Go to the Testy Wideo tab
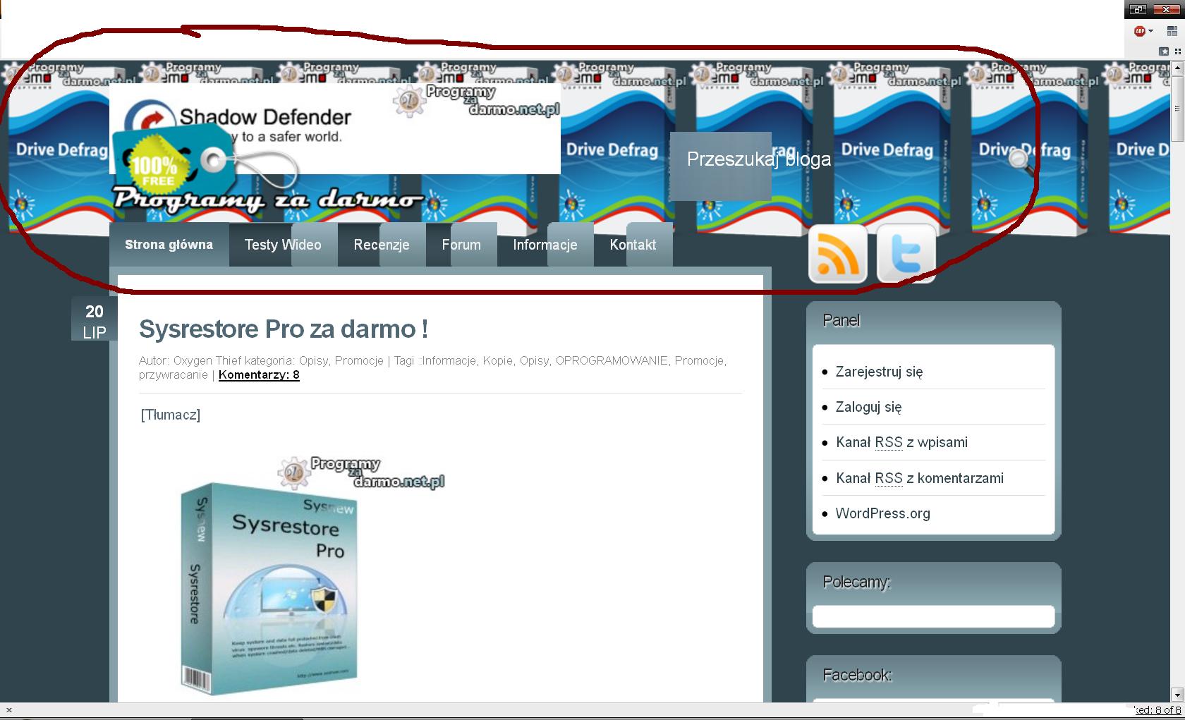This screenshot has width=1185, height=720. click(x=283, y=245)
